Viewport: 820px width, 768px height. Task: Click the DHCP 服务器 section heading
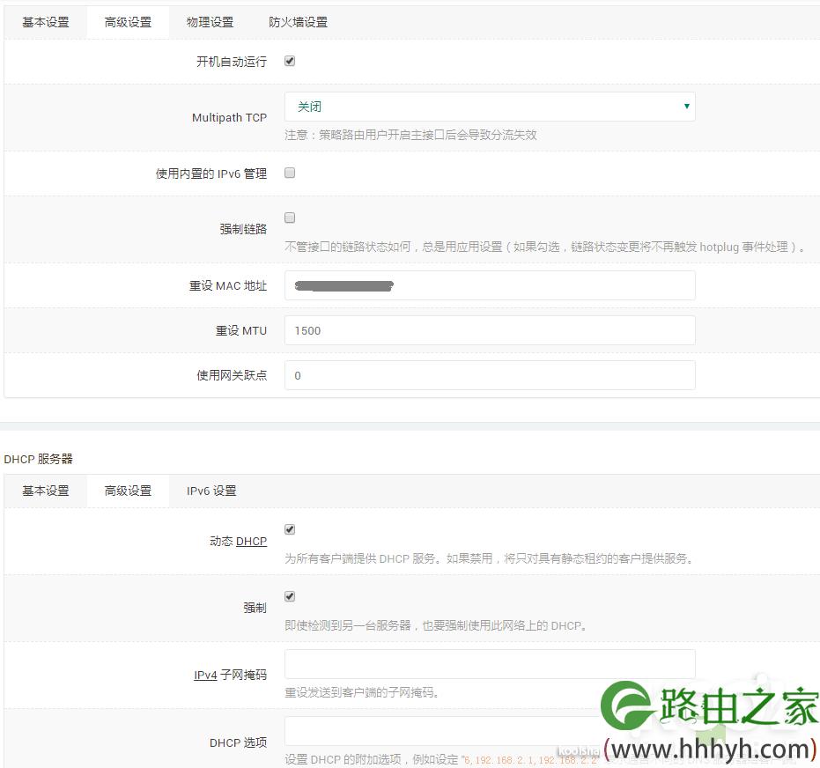coord(38,459)
